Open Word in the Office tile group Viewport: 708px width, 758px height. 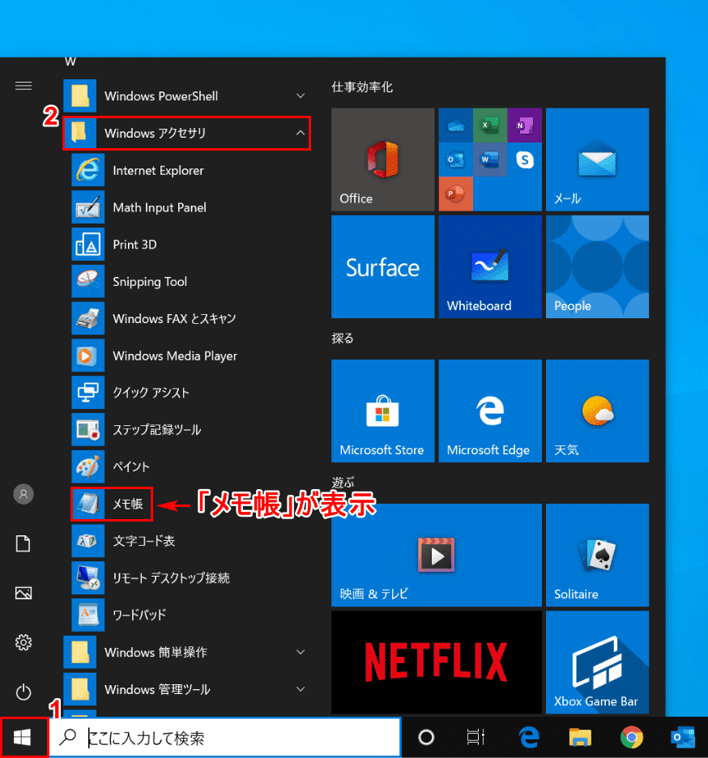[x=490, y=160]
